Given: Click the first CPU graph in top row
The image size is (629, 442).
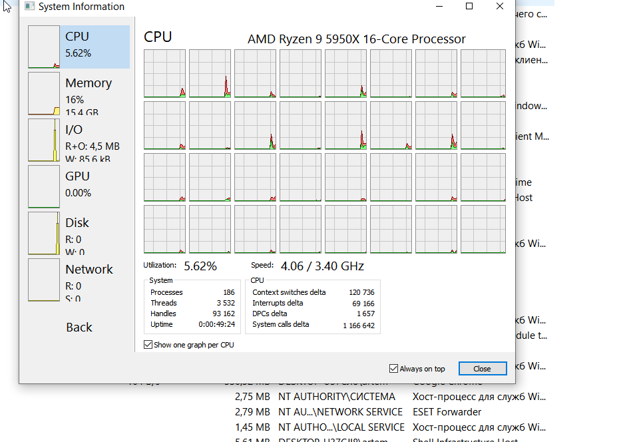Looking at the screenshot, I should point(164,73).
